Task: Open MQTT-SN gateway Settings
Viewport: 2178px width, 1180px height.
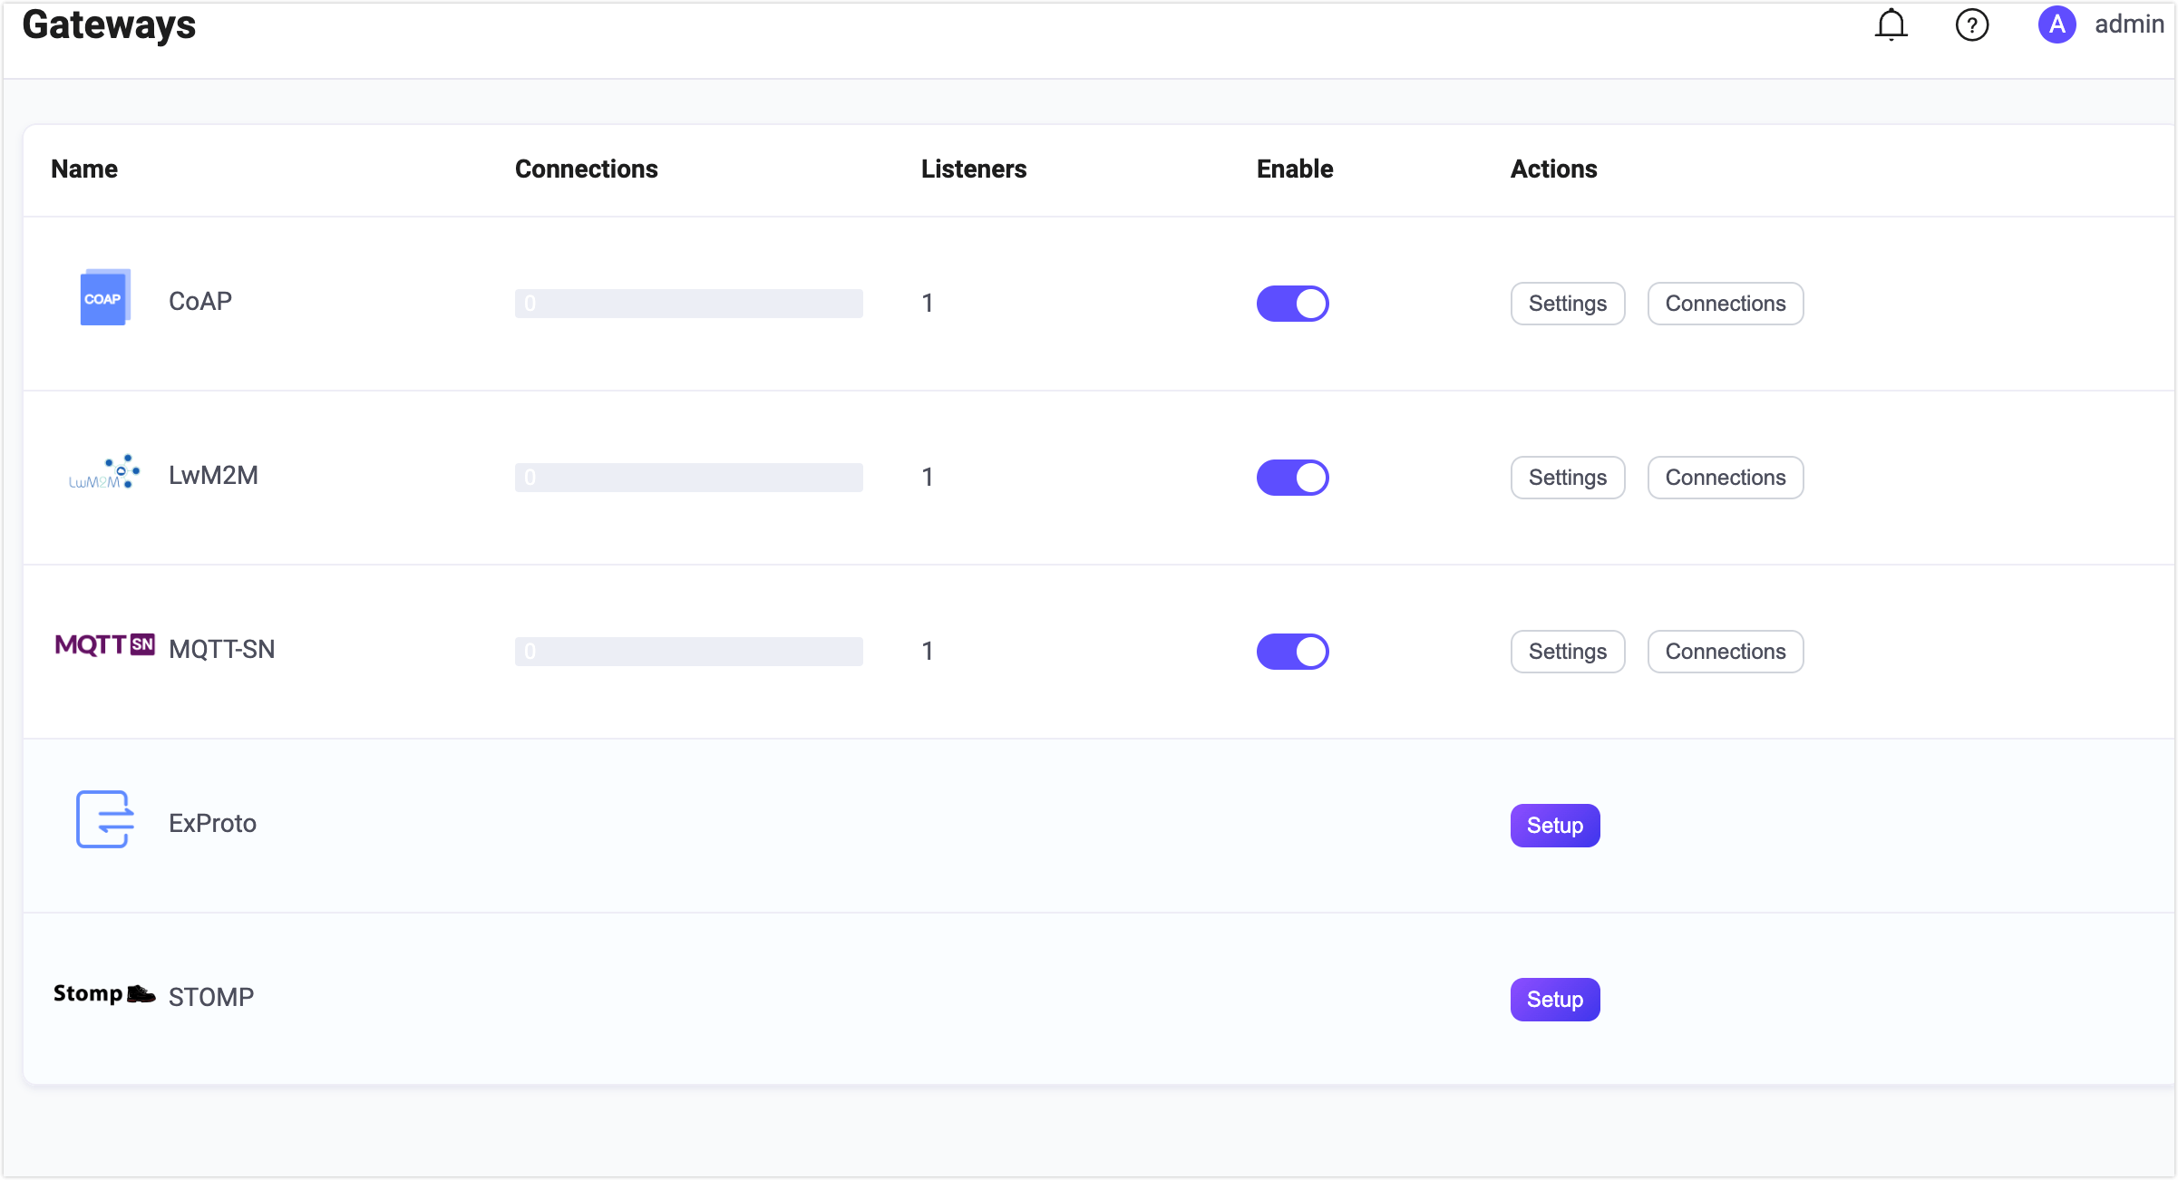Action: [1567, 652]
